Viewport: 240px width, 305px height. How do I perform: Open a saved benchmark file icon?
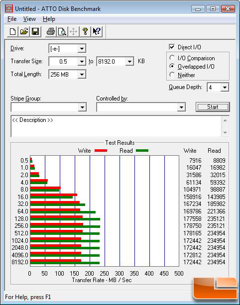pos(24,31)
